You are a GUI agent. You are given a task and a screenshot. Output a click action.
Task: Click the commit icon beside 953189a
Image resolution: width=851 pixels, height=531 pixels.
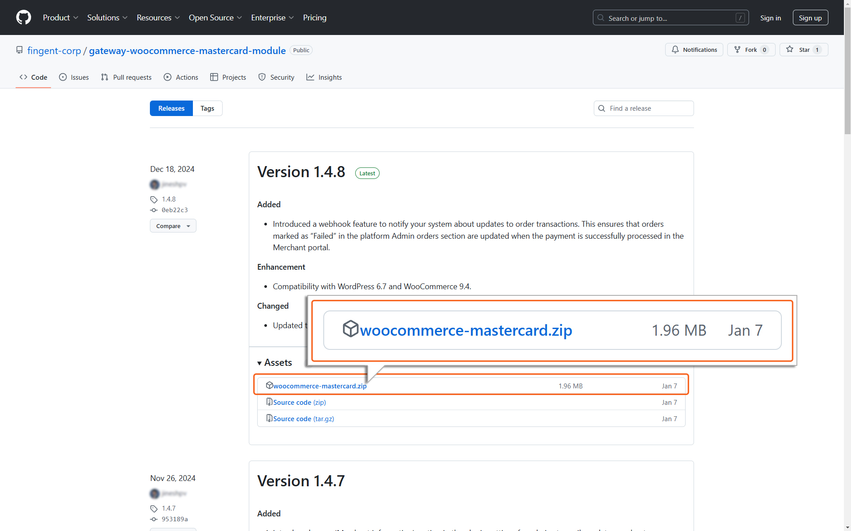point(154,519)
